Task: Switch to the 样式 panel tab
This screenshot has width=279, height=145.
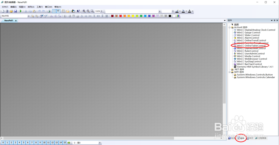Action: coord(250,138)
